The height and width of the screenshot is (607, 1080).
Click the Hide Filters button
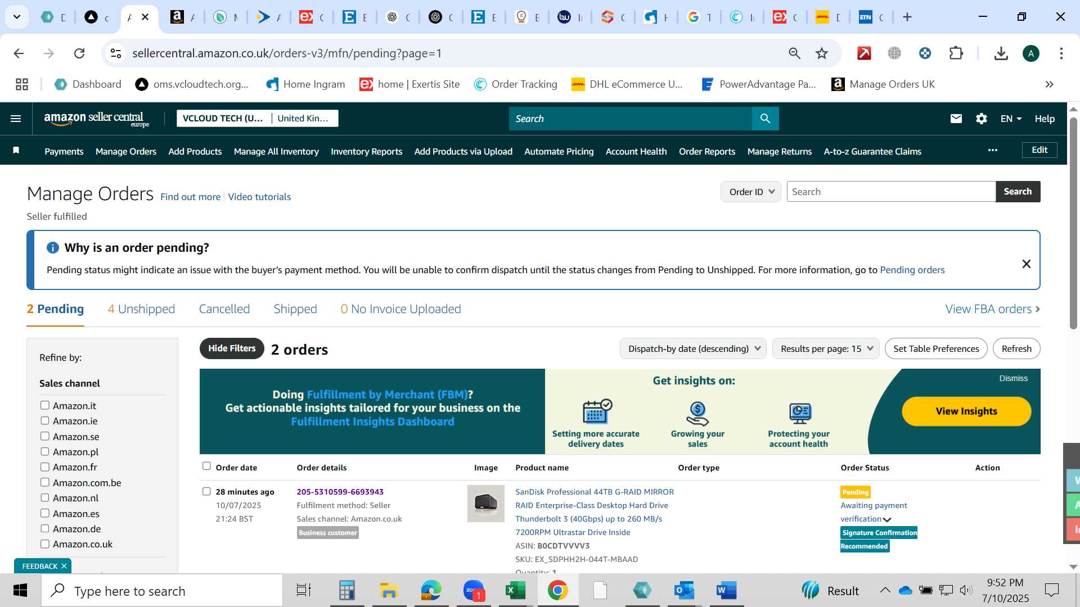tap(232, 348)
